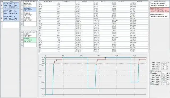This screenshot has width=170, height=98.
Task: Click the Duration column header
Action: [x=121, y=1]
